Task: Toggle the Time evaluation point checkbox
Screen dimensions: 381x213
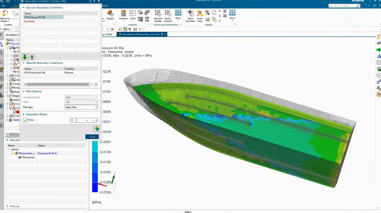Action: click(26, 120)
